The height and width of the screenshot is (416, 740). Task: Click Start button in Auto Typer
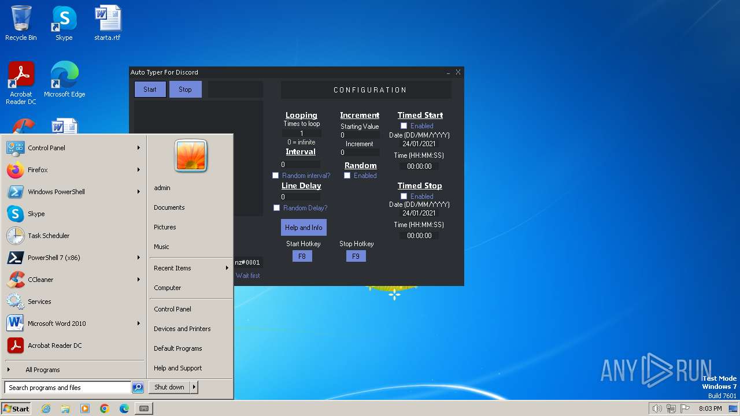pos(150,90)
